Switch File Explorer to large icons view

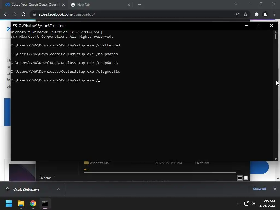pos(246,178)
